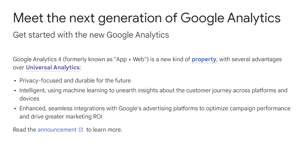Click the word 'devices' on the wrapped line
The image size is (305, 146).
pos(29,99)
